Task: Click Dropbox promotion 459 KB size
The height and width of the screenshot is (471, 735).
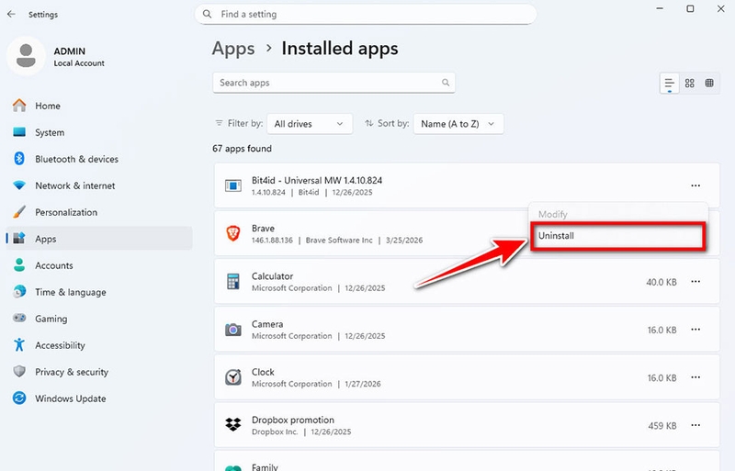Action: point(661,425)
